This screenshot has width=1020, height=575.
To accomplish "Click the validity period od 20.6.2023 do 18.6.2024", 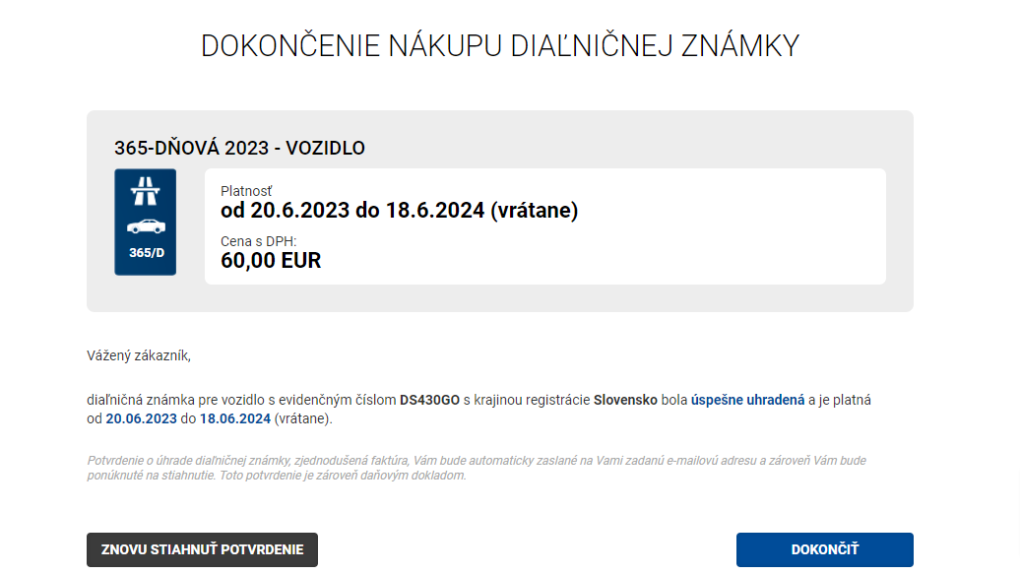I will tap(352, 211).
